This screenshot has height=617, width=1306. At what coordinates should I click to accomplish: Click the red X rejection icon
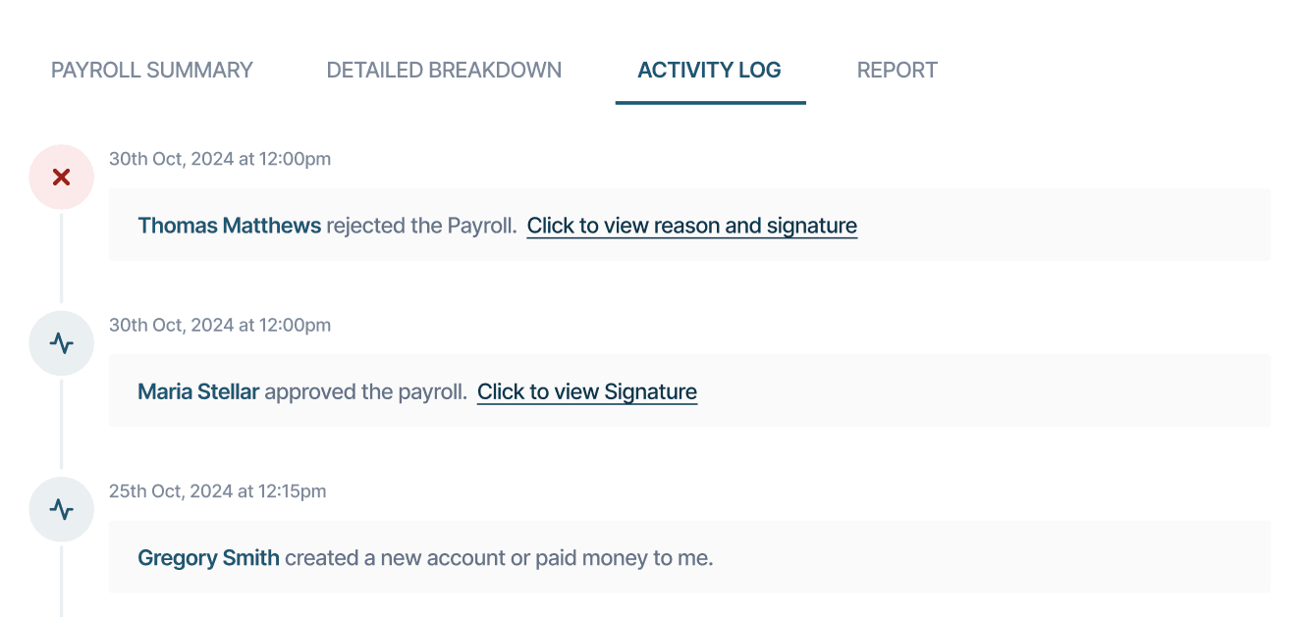tap(61, 178)
